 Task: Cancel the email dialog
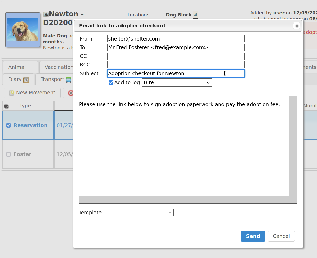(281, 236)
